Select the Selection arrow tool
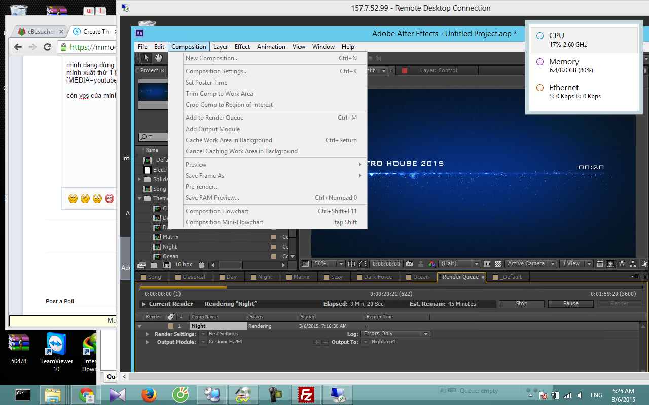The image size is (649, 405). click(146, 58)
